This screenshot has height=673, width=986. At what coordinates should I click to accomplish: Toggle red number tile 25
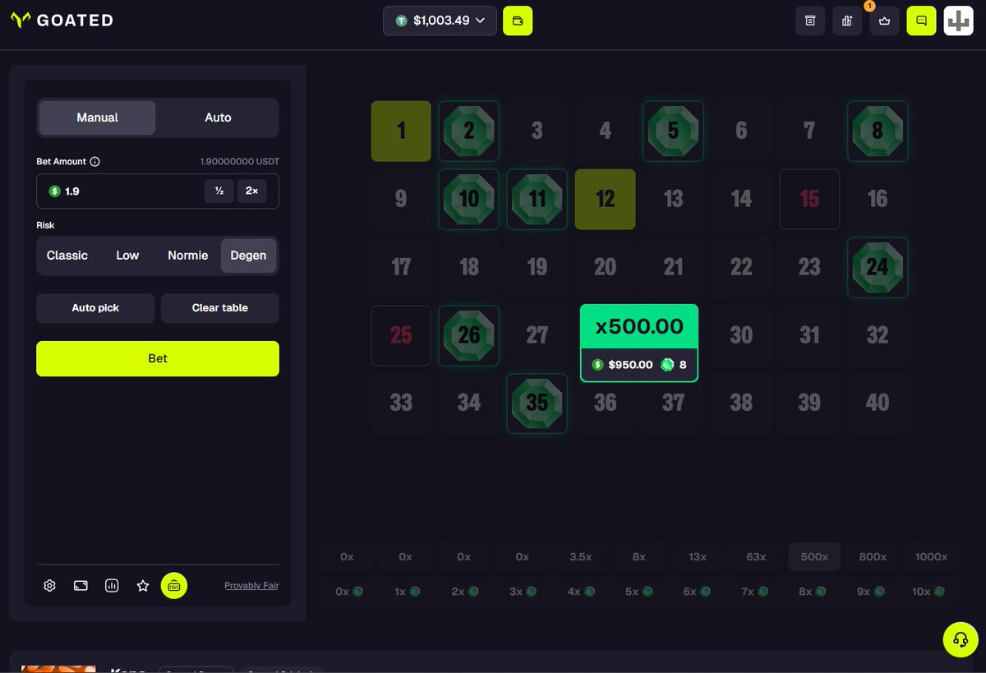click(401, 335)
